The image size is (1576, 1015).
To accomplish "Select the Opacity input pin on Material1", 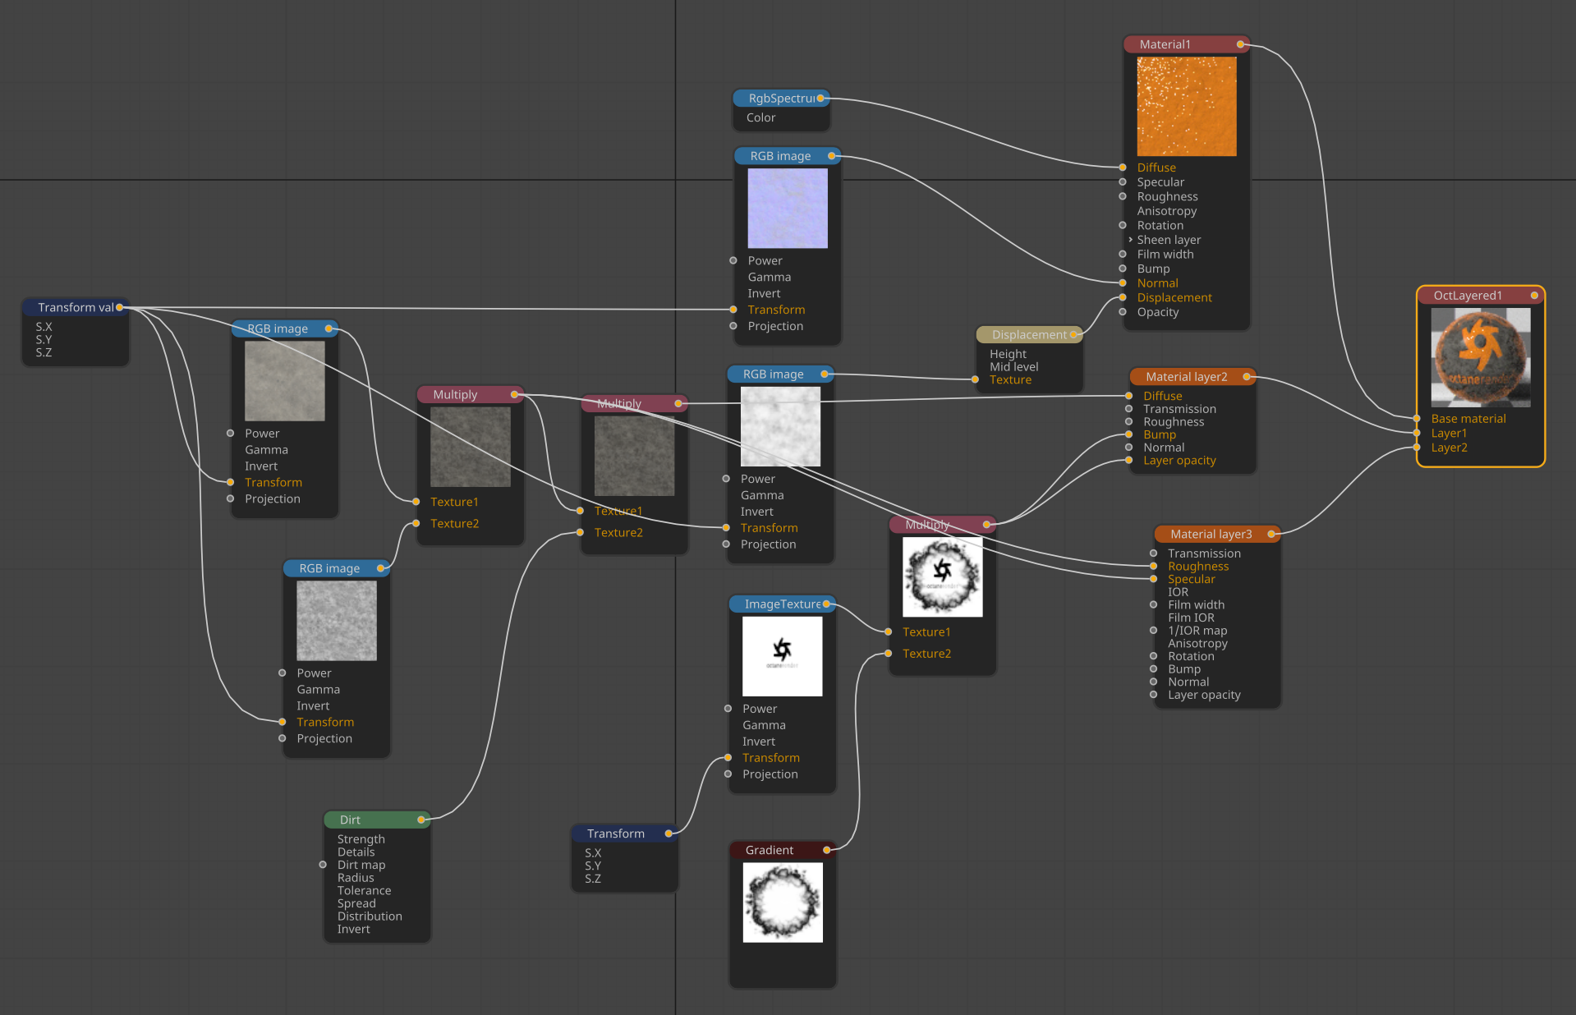I will pos(1123,312).
